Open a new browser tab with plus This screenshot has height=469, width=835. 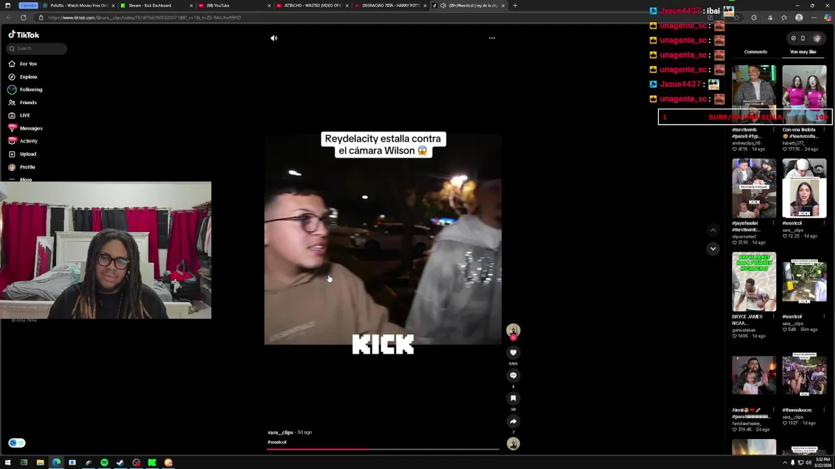pyautogui.click(x=515, y=5)
